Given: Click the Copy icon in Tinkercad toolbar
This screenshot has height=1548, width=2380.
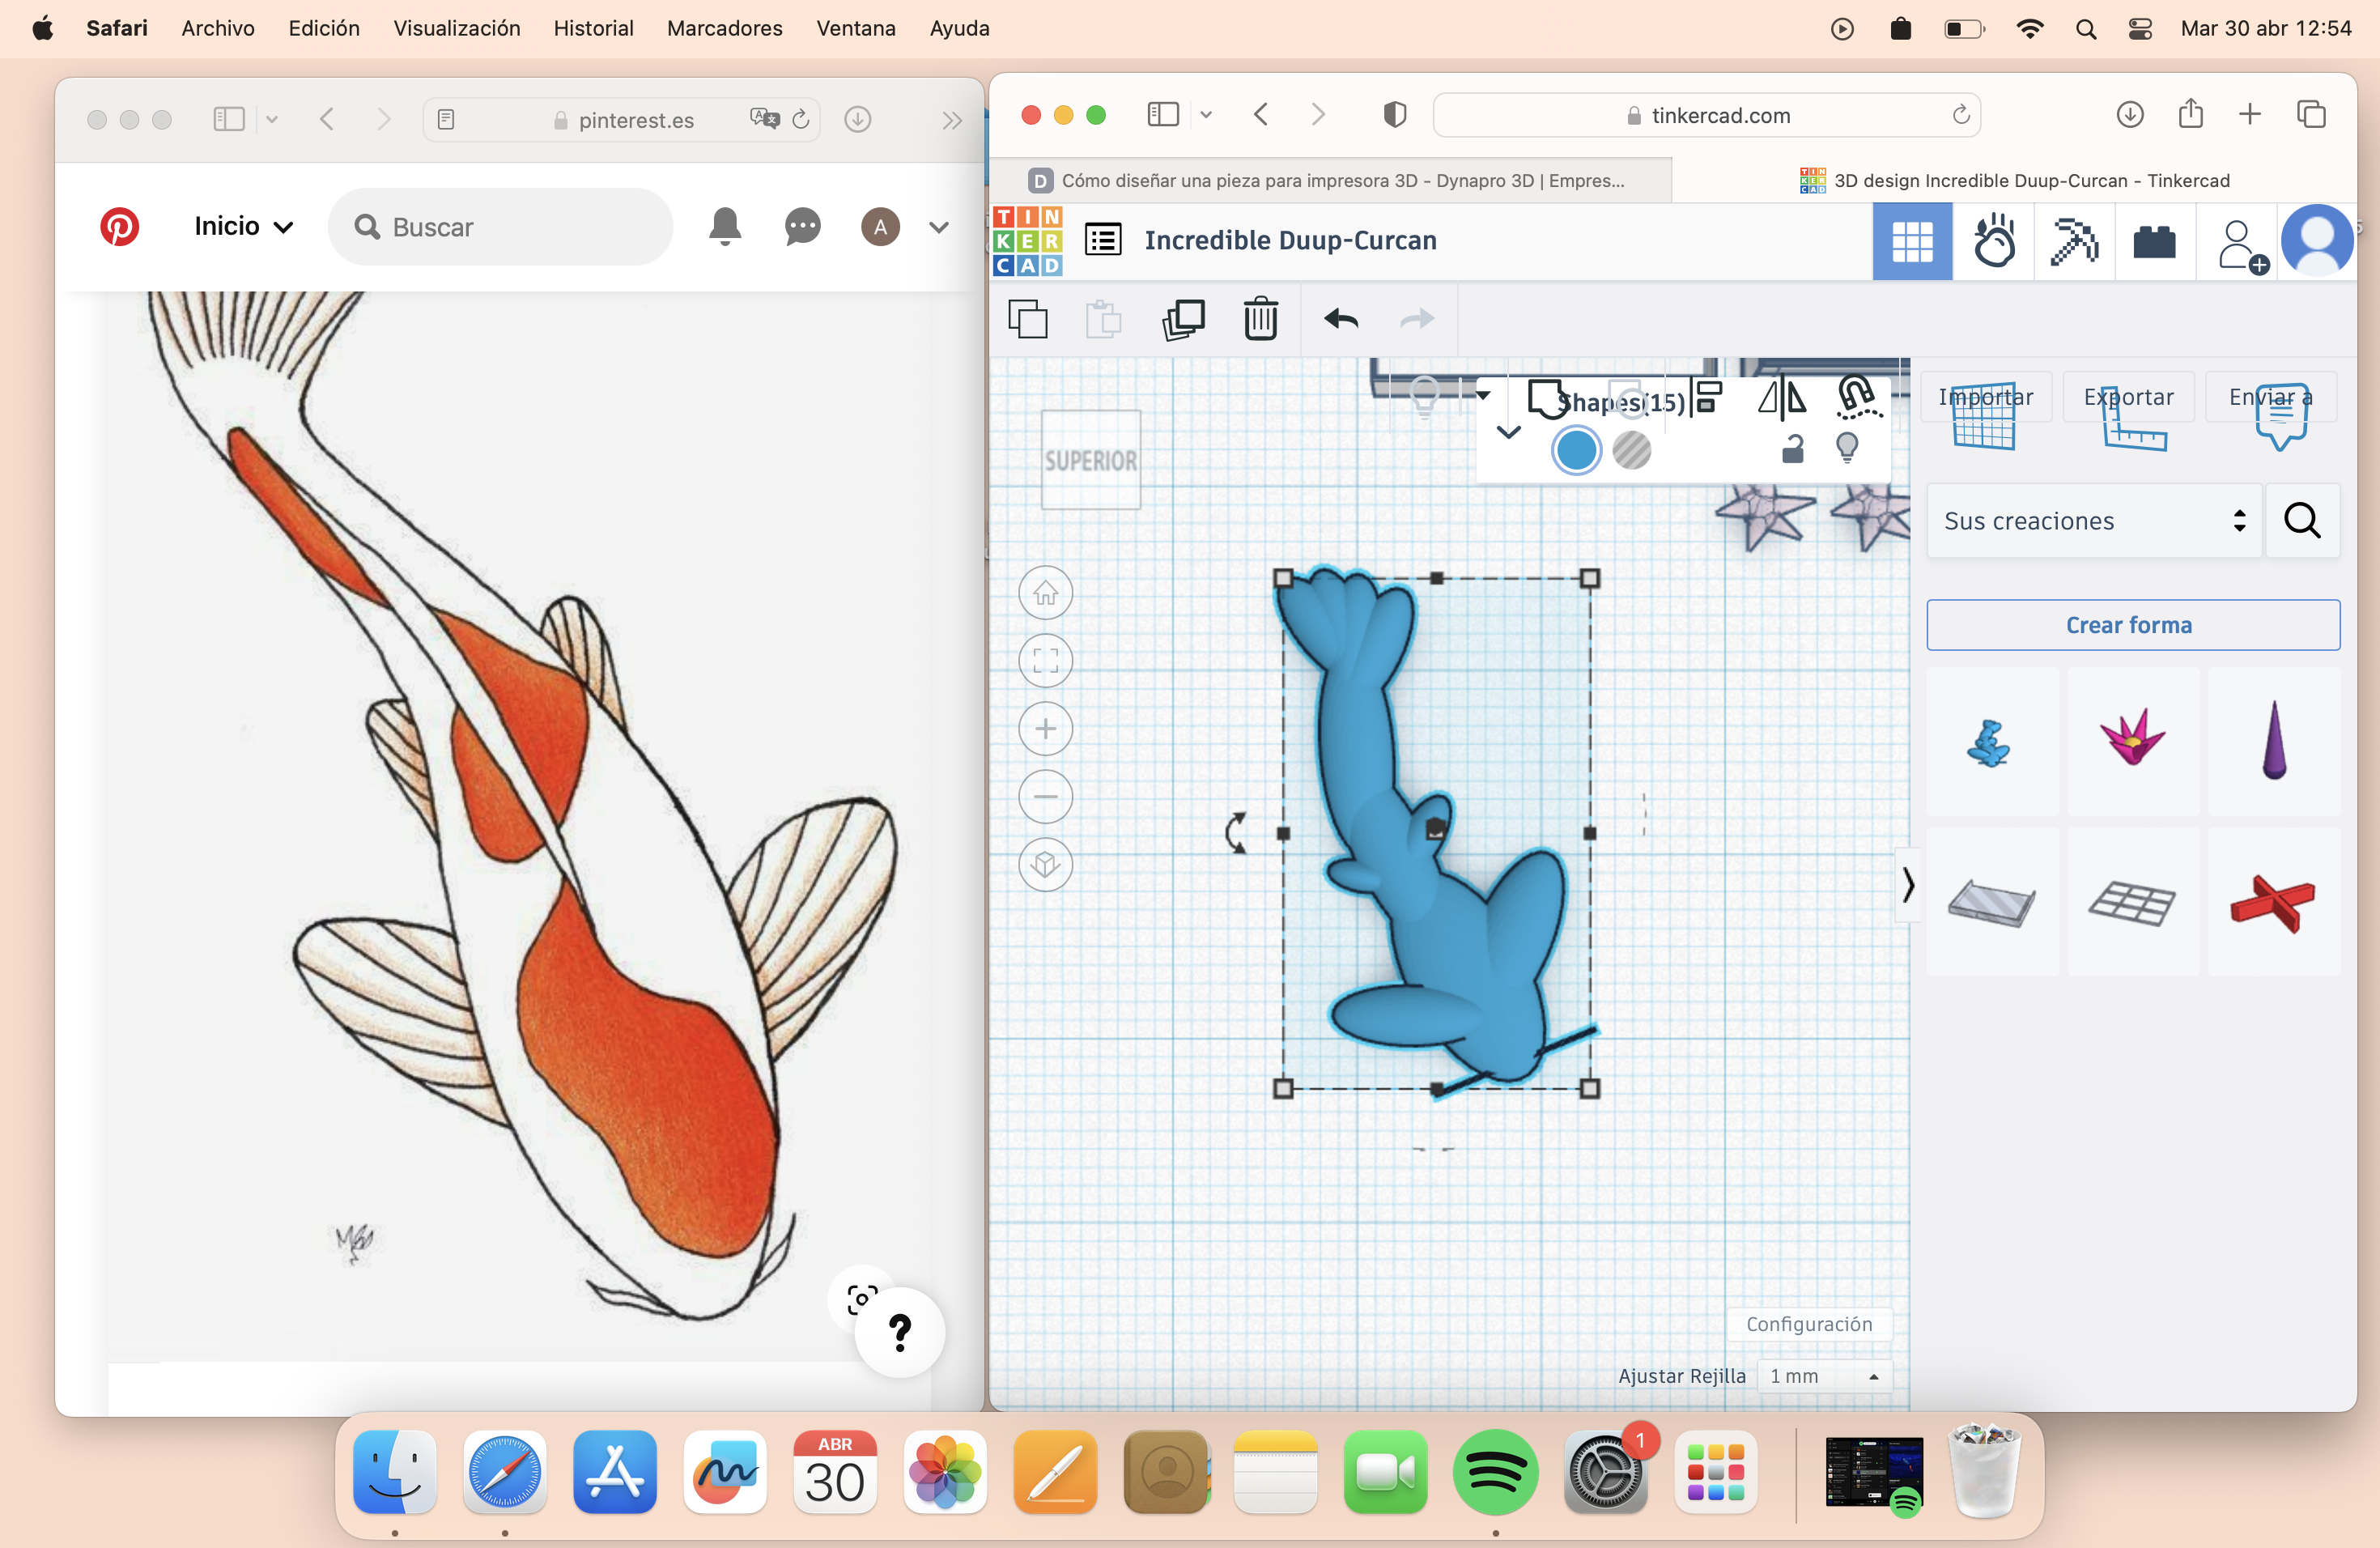Looking at the screenshot, I should click(x=1028, y=320).
